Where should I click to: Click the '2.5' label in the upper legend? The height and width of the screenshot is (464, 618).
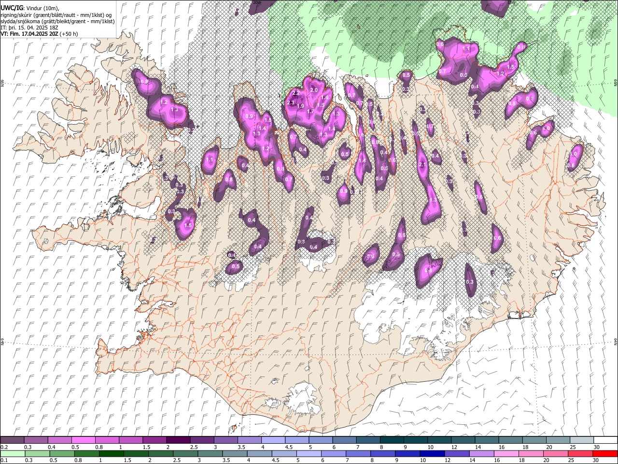pos(194,447)
